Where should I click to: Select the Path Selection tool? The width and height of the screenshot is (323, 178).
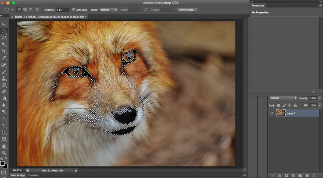pos(4,132)
